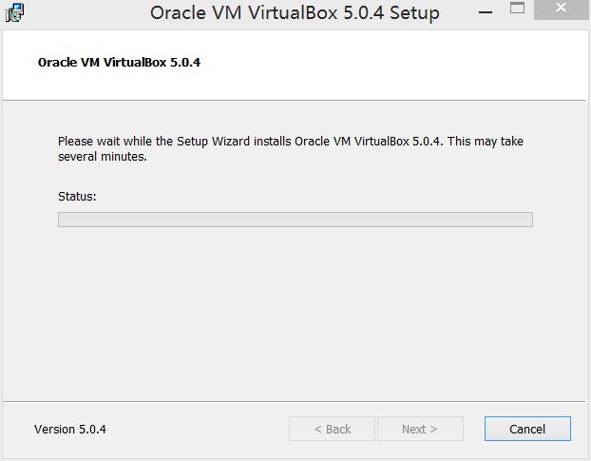Cancel the VirtualBox installation
This screenshot has height=461, width=591.
[527, 429]
